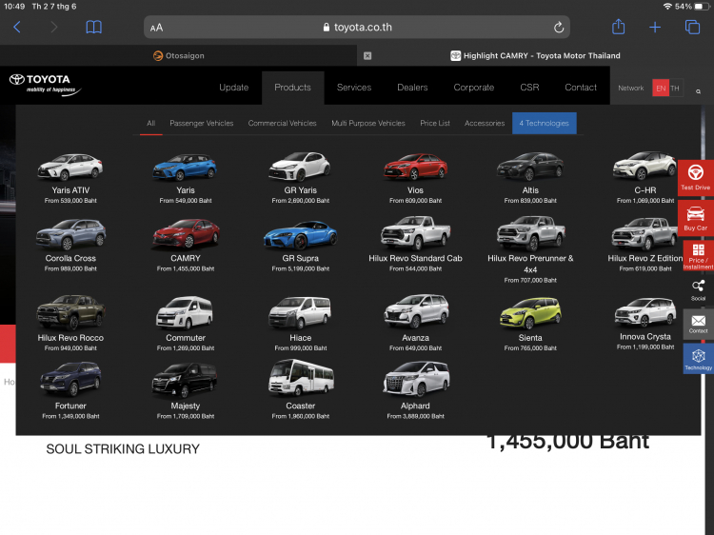Select the Highlight CAMRY tab
Viewport: 714px width, 535px height.
535,55
